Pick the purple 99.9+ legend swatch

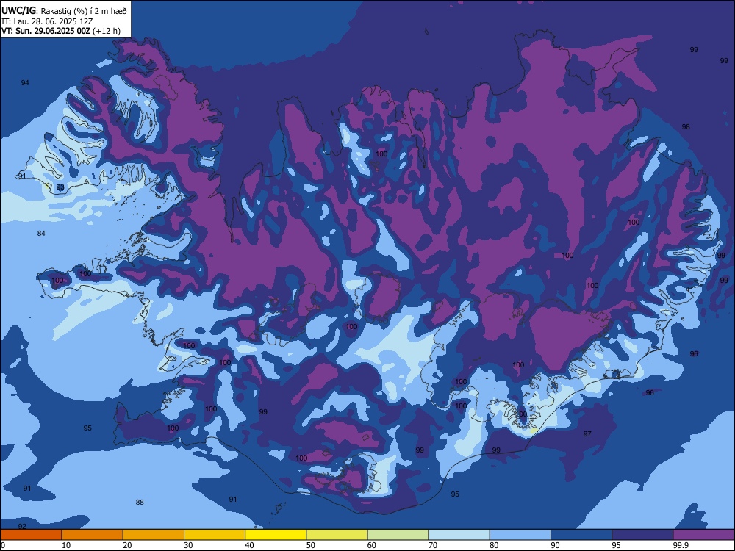click(x=703, y=535)
